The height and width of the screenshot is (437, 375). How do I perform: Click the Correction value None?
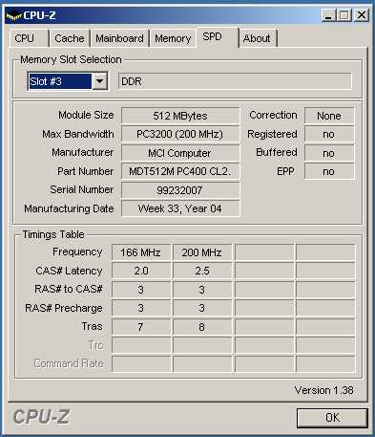[329, 116]
